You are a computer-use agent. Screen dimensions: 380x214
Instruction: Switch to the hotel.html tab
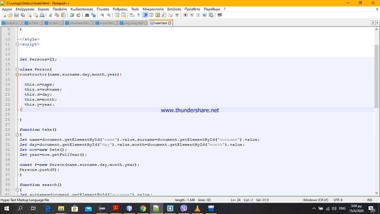pos(160,23)
